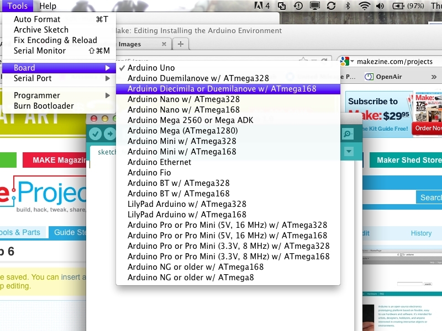Choose LilyPad Arduino w/ ATmega328
Viewport: 442px width, 331px height.
[x=228, y=204]
